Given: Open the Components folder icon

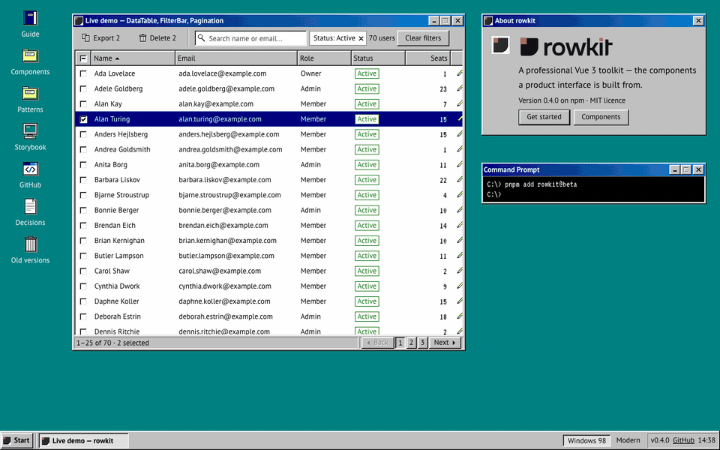Looking at the screenshot, I should 30,61.
